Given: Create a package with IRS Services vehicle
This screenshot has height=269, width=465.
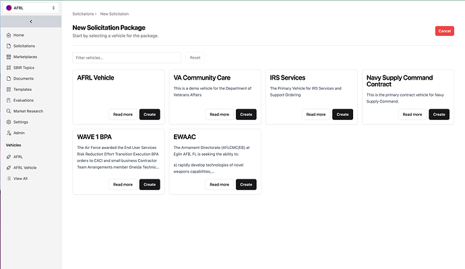Looking at the screenshot, I should 342,115.
